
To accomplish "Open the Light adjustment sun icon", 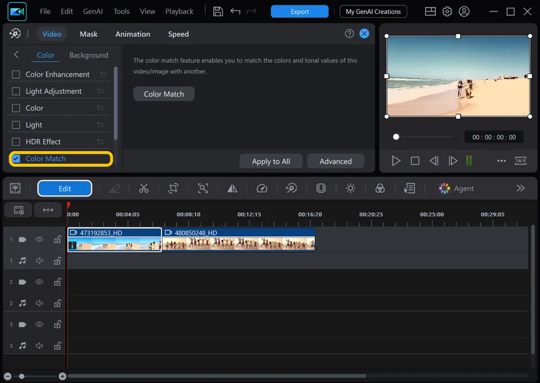I will click(x=350, y=188).
